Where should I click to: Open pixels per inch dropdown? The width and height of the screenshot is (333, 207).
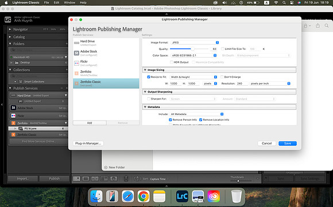pyautogui.click(x=270, y=83)
